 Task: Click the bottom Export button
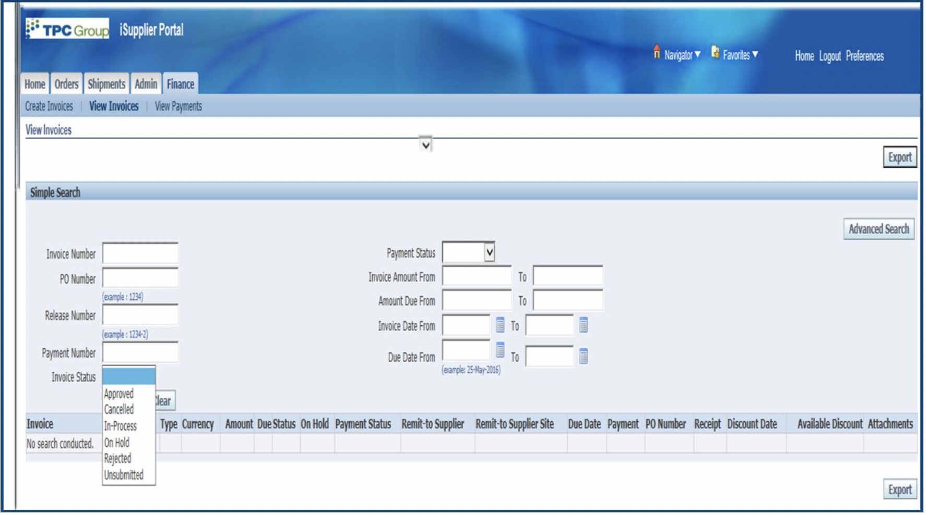click(x=900, y=489)
